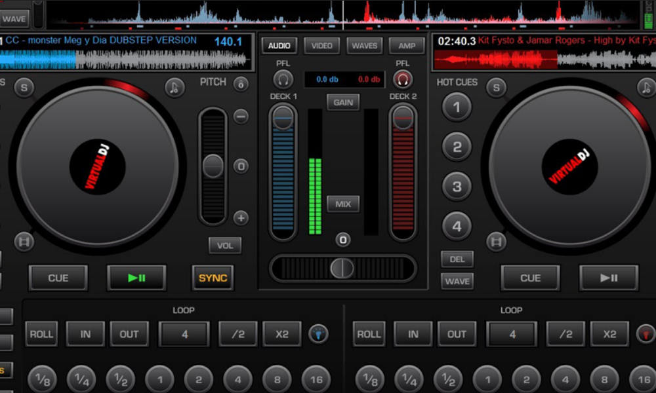Click the blue loop sampler icon near X2
The height and width of the screenshot is (393, 656).
tap(318, 334)
